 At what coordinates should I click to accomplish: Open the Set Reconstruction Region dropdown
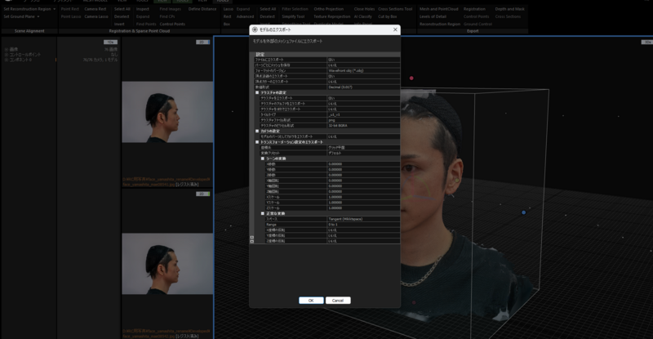click(29, 9)
